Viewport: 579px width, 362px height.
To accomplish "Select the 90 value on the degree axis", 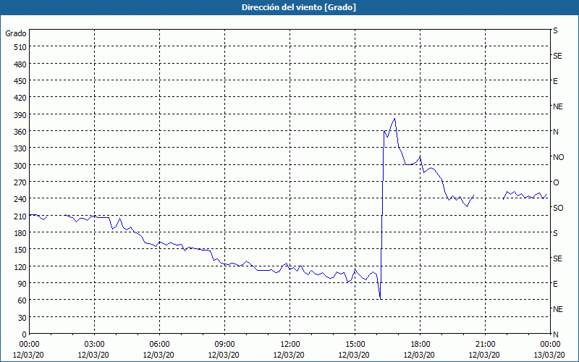I will click(x=22, y=284).
